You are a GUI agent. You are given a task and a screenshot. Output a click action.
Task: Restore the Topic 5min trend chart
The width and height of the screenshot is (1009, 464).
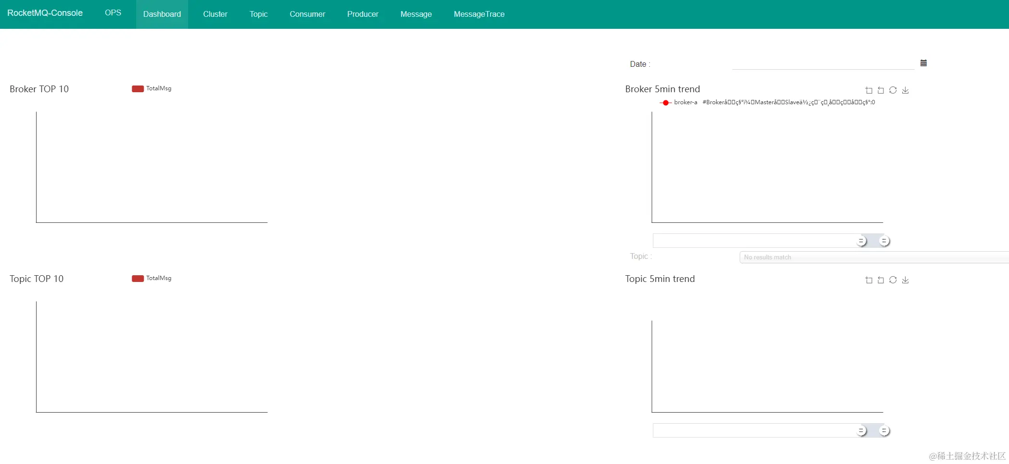[x=893, y=280]
